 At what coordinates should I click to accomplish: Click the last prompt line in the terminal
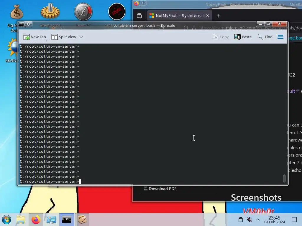[49, 181]
